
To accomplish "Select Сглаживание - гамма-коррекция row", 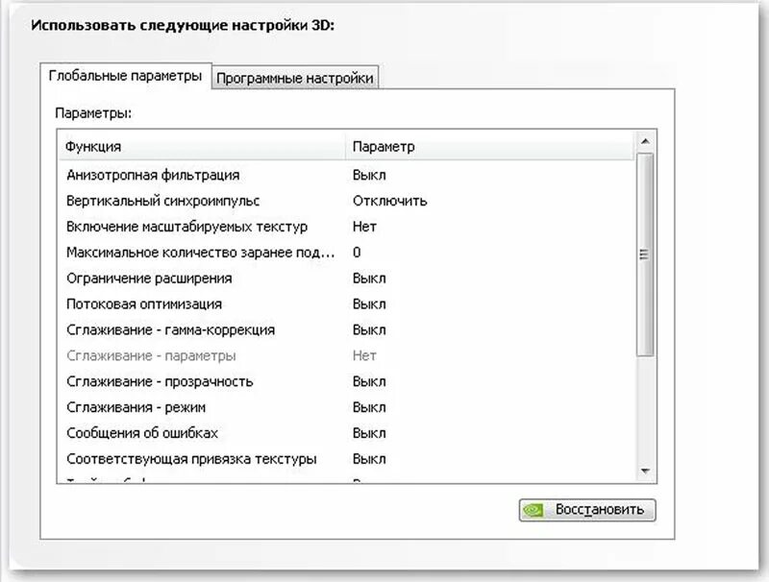I will tap(347, 329).
